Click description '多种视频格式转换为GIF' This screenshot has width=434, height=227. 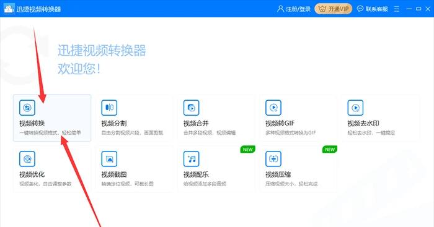pyautogui.click(x=291, y=133)
